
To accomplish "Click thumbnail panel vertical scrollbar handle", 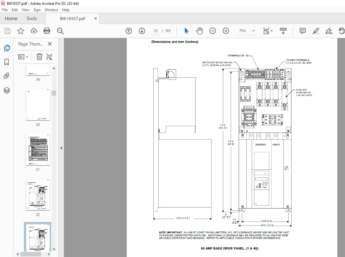I will pyautogui.click(x=54, y=93).
